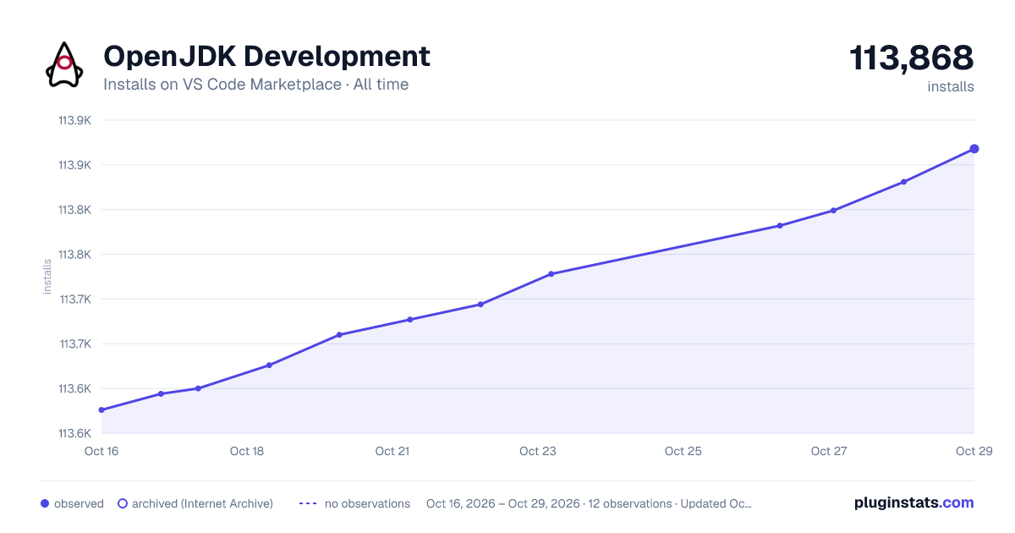Click the Oct 25 axis label
1015x533 pixels.
[683, 451]
